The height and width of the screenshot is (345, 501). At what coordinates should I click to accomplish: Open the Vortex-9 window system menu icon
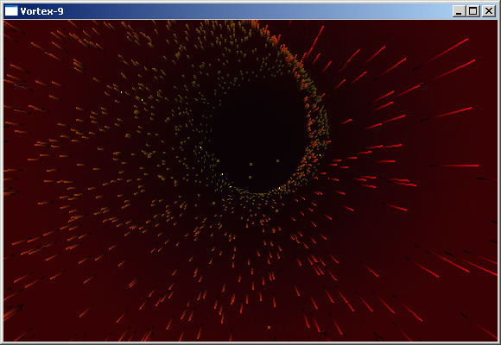pyautogui.click(x=11, y=11)
